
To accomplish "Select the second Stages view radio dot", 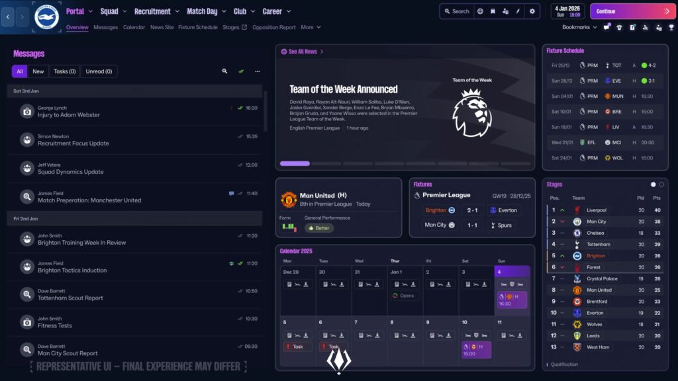I will point(661,185).
